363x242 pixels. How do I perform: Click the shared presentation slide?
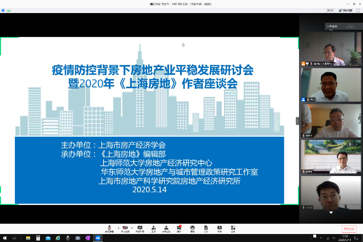(x=150, y=121)
